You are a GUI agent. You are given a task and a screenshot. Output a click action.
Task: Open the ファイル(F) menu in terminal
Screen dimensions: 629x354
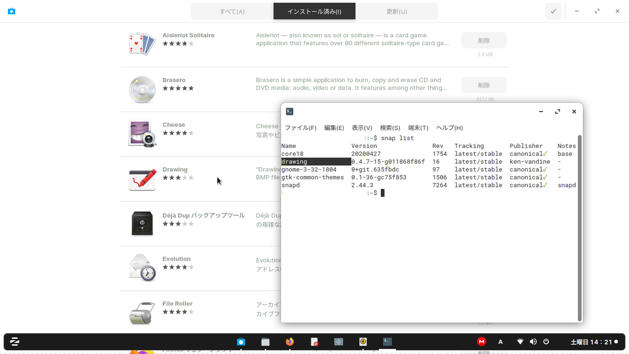[x=301, y=128]
